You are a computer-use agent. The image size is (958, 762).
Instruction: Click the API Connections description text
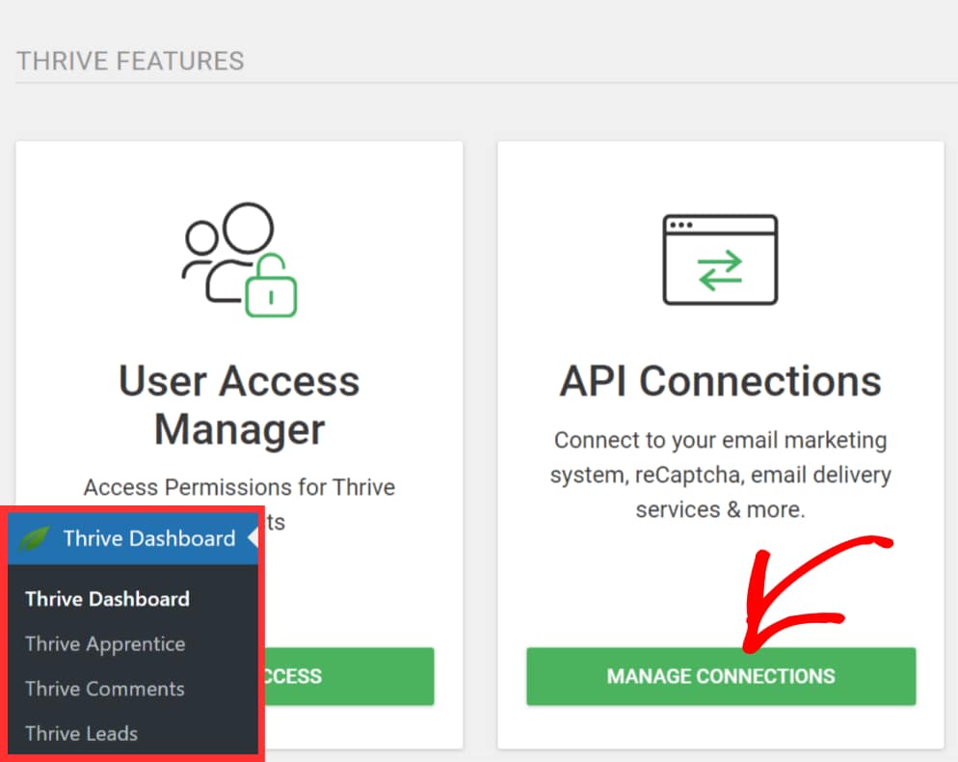720,475
